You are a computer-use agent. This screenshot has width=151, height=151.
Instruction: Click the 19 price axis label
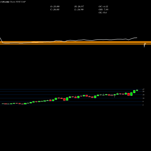tap(143, 95)
